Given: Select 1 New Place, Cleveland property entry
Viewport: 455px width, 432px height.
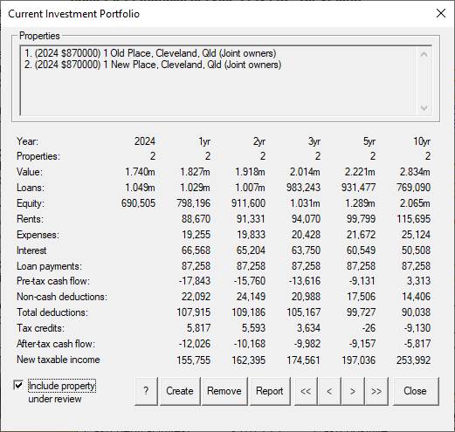Looking at the screenshot, I should pos(153,65).
